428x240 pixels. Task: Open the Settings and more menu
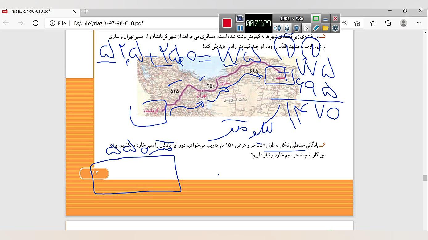(419, 23)
